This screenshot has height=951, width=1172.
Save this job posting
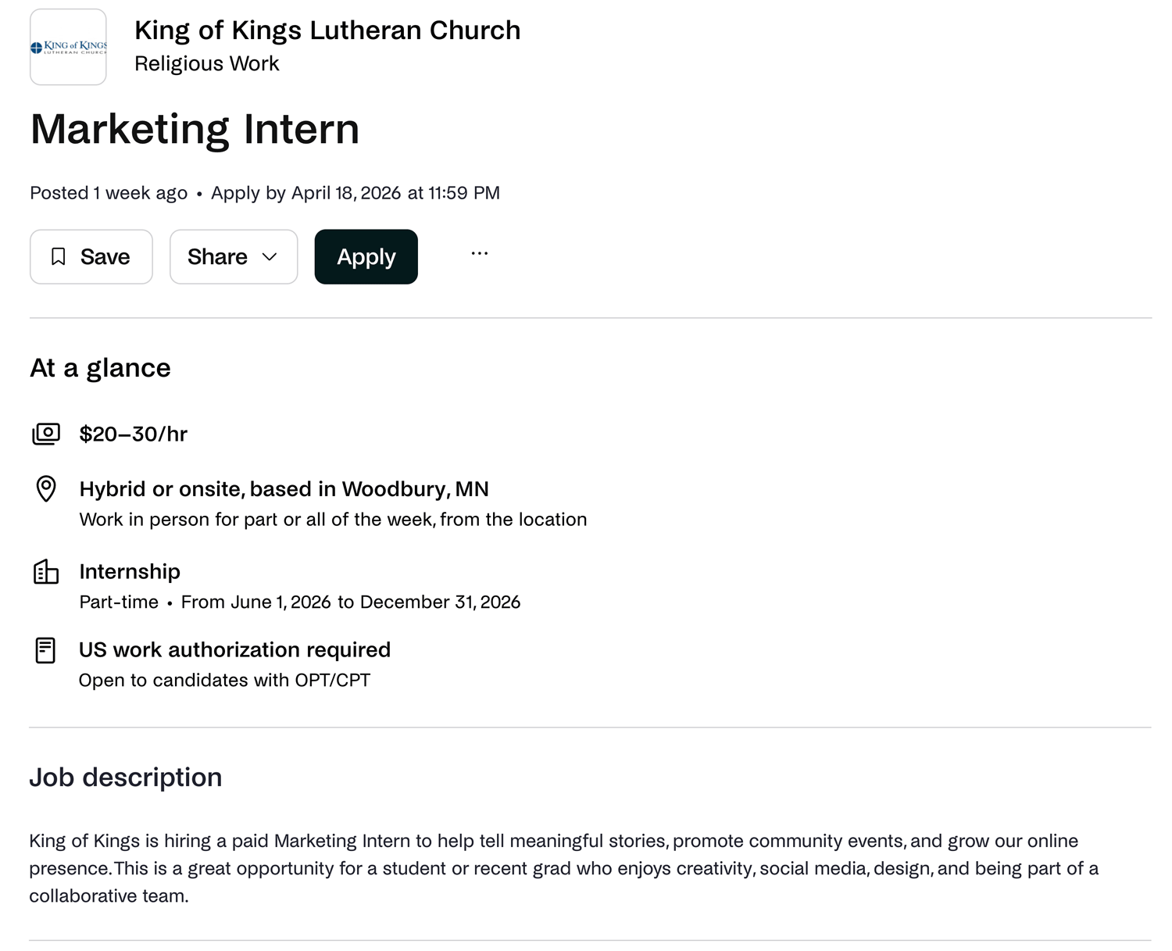pos(91,256)
